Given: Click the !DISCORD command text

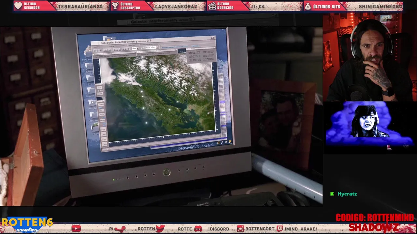Looking at the screenshot, I should point(219,229).
